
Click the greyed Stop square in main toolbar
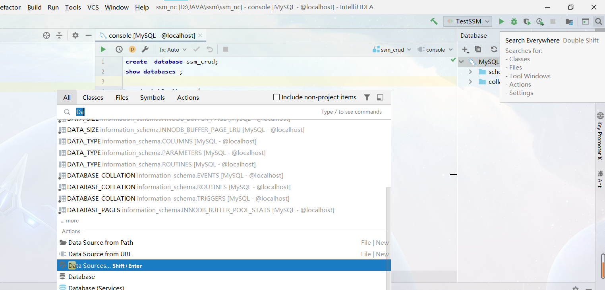(x=553, y=21)
